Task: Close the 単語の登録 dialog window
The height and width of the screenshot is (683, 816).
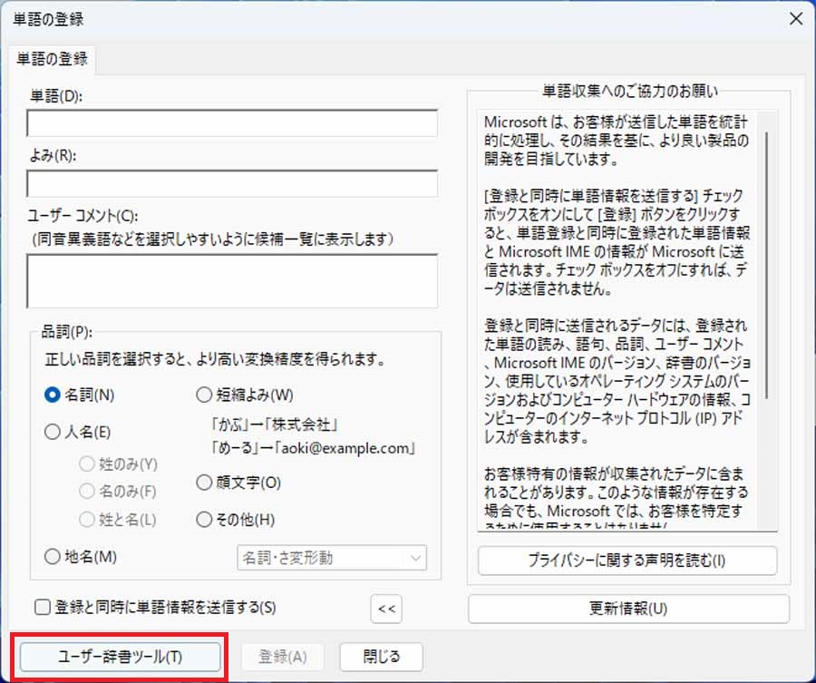Action: click(x=796, y=19)
